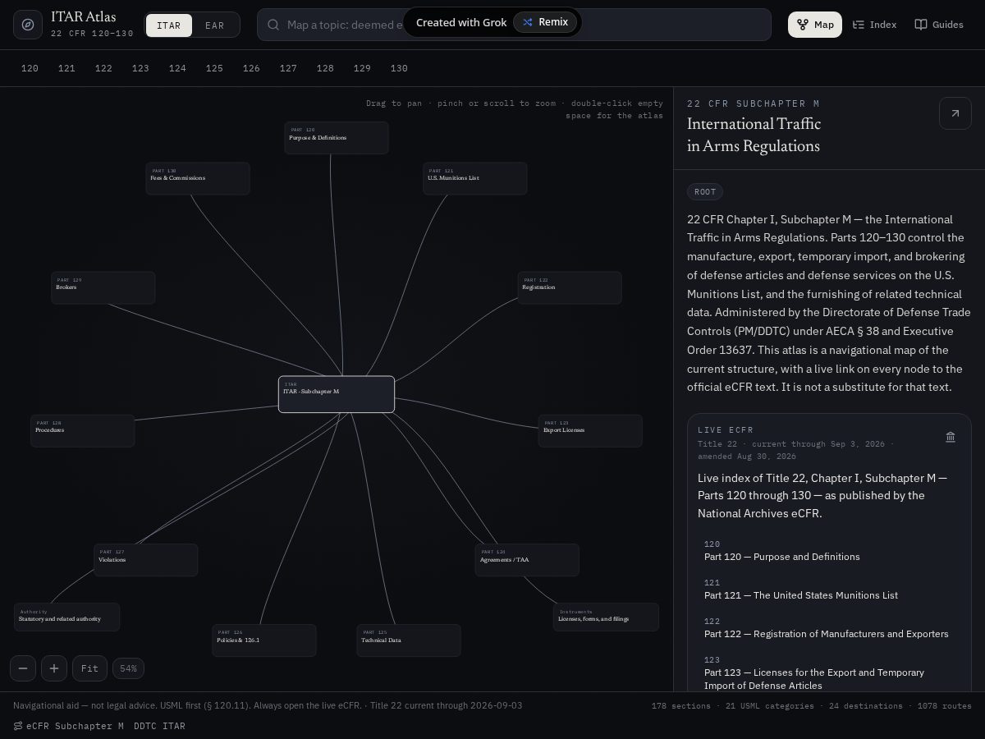Viewport: 985px width, 739px height.
Task: Open the eCFR Subchapter M footer link
Action: click(69, 726)
